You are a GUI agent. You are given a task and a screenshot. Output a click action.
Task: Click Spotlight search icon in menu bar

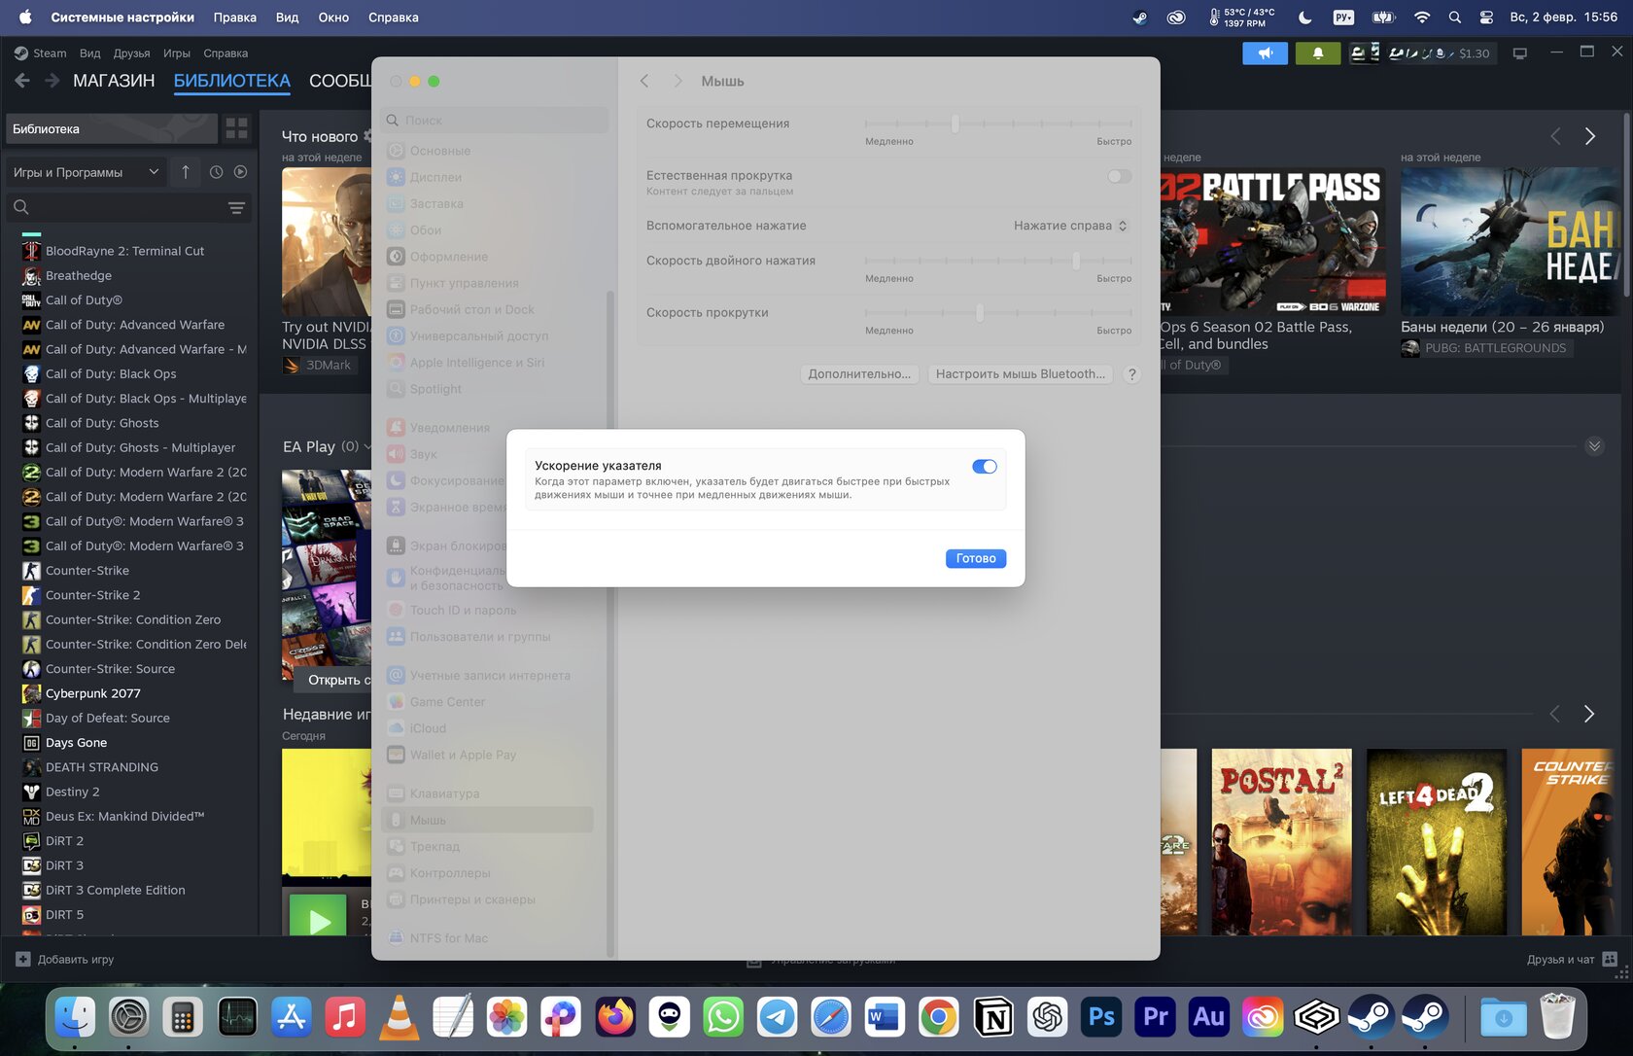(1454, 18)
